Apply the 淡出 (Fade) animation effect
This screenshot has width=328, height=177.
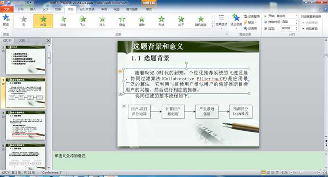(x=63, y=21)
